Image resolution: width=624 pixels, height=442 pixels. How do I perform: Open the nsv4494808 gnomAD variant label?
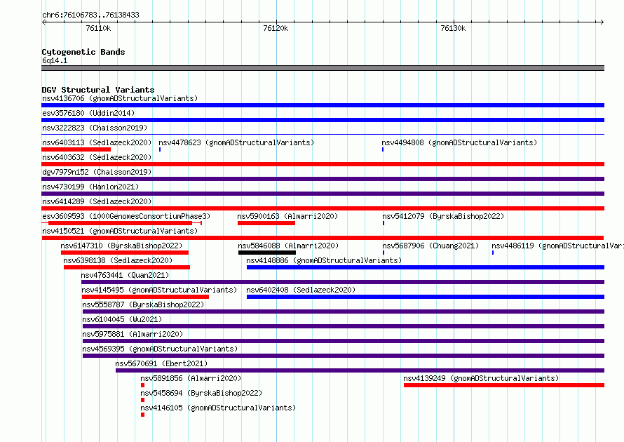click(459, 142)
